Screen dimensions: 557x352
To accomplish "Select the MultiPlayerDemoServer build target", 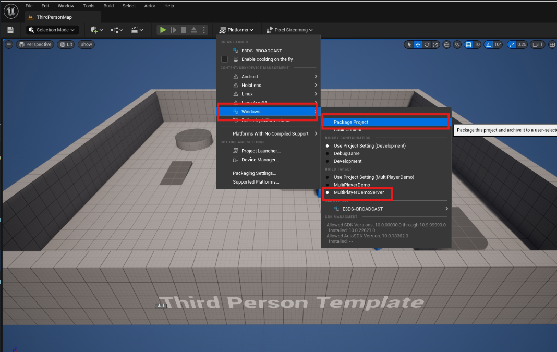I will pos(359,192).
